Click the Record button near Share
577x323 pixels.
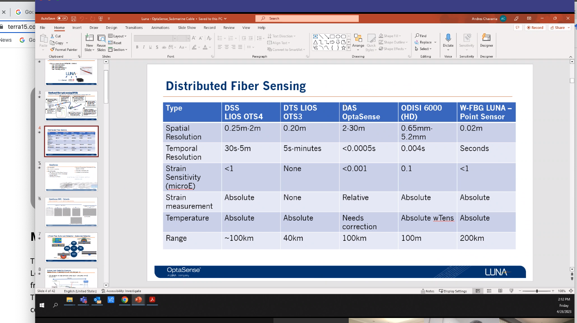coord(535,28)
